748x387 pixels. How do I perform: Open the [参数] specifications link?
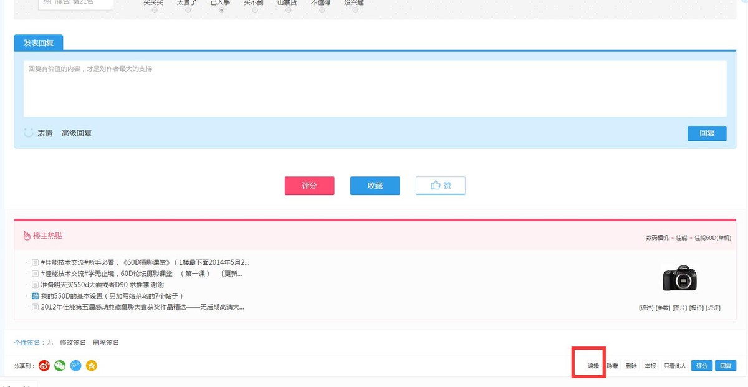(x=662, y=307)
